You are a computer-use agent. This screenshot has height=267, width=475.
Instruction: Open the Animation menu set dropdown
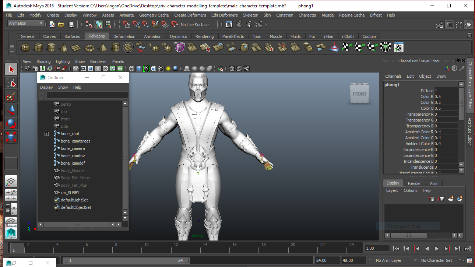(25, 23)
